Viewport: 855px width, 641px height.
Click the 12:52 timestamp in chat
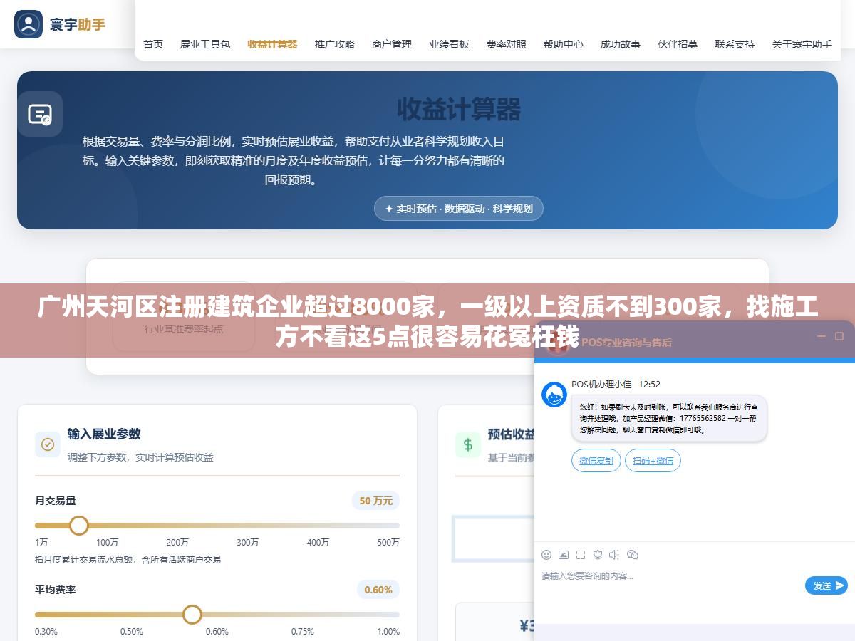pos(649,385)
